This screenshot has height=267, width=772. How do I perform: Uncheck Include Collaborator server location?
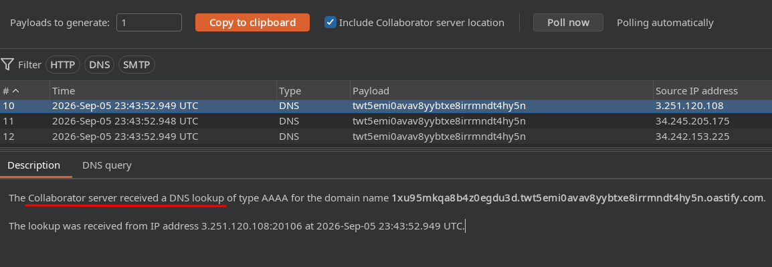click(330, 22)
